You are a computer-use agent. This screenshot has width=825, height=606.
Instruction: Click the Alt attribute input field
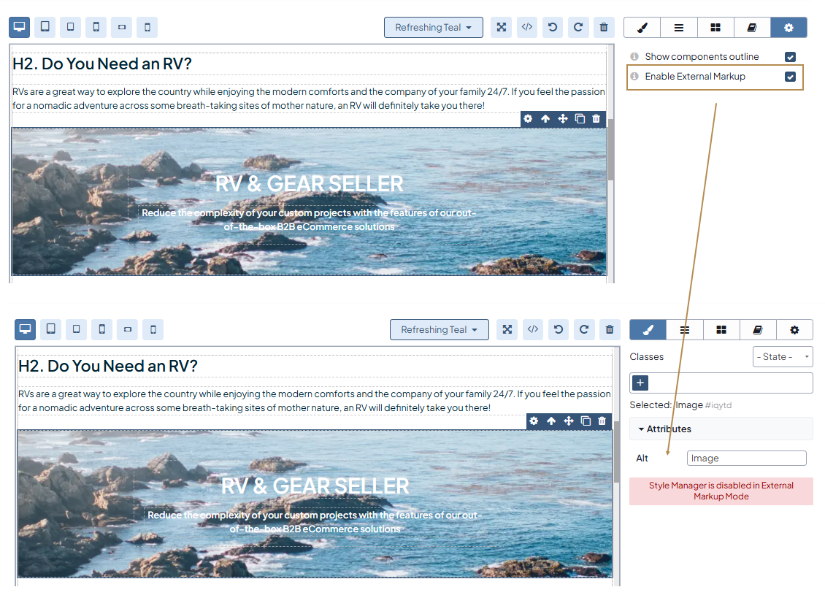pyautogui.click(x=746, y=459)
